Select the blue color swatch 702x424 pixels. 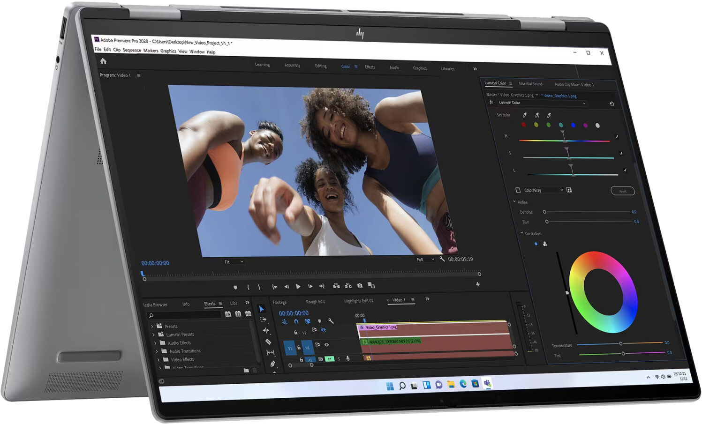(573, 125)
